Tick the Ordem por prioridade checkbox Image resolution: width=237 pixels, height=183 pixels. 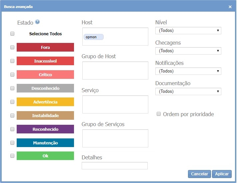click(159, 114)
